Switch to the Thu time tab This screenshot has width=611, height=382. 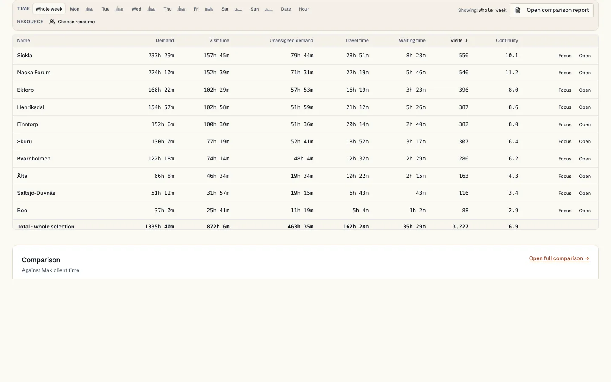[x=174, y=9]
